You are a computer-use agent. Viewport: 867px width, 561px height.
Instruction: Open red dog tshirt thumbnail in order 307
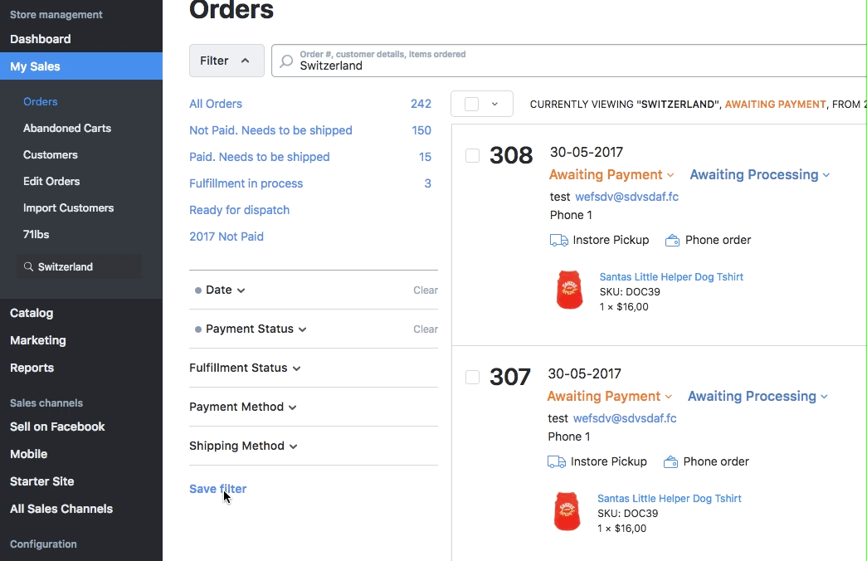[x=567, y=512]
